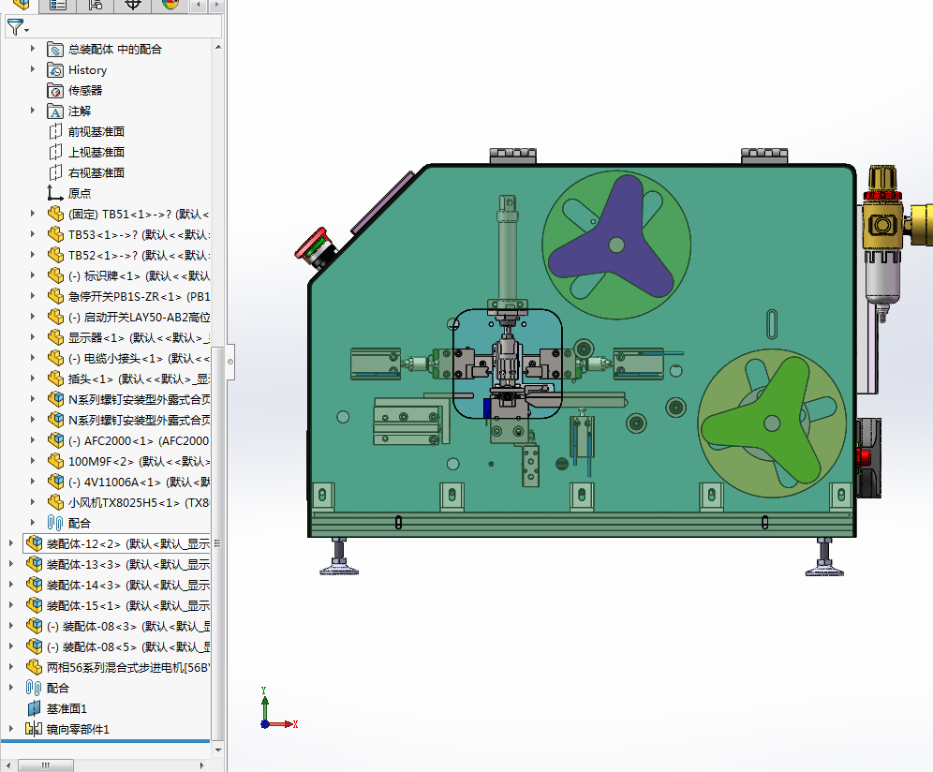
Task: Expand the 装配体-12<2> assembly node
Action: coord(9,542)
